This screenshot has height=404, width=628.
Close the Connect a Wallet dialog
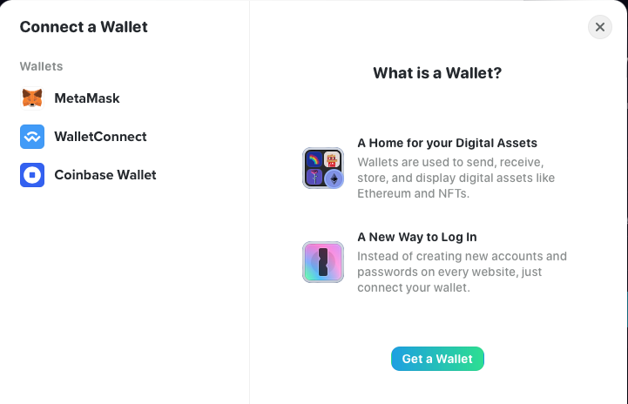coord(599,27)
